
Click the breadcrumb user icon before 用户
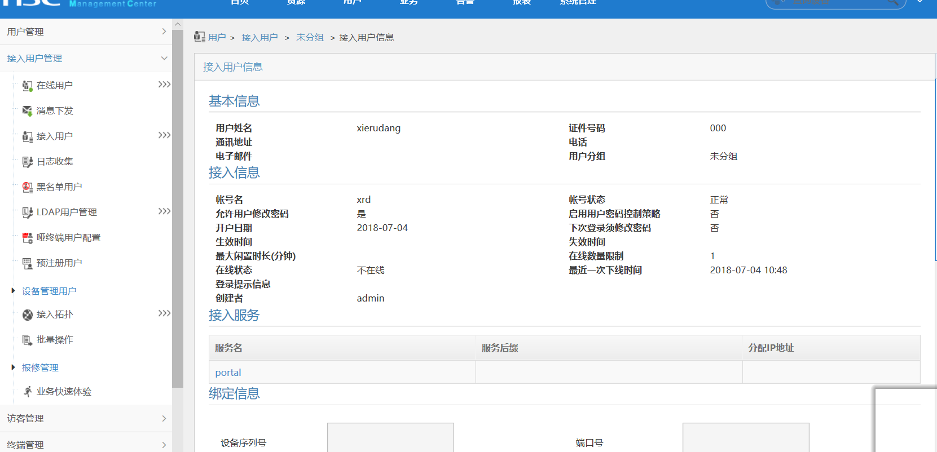pos(199,37)
